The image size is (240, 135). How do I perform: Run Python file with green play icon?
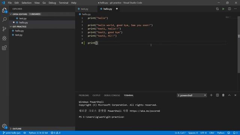pyautogui.click(x=223, y=9)
